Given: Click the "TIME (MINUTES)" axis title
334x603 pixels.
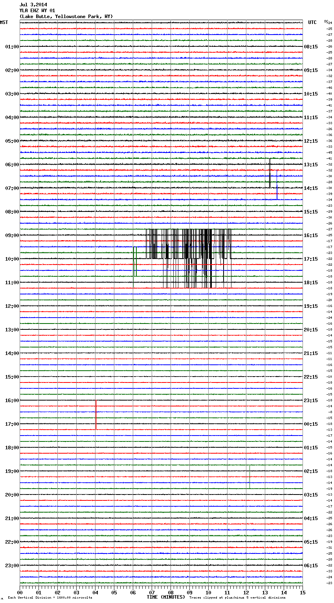Looking at the screenshot, I should click(x=166, y=597).
